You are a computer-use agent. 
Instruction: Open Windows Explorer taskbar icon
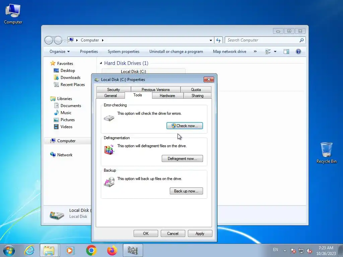(x=49, y=250)
